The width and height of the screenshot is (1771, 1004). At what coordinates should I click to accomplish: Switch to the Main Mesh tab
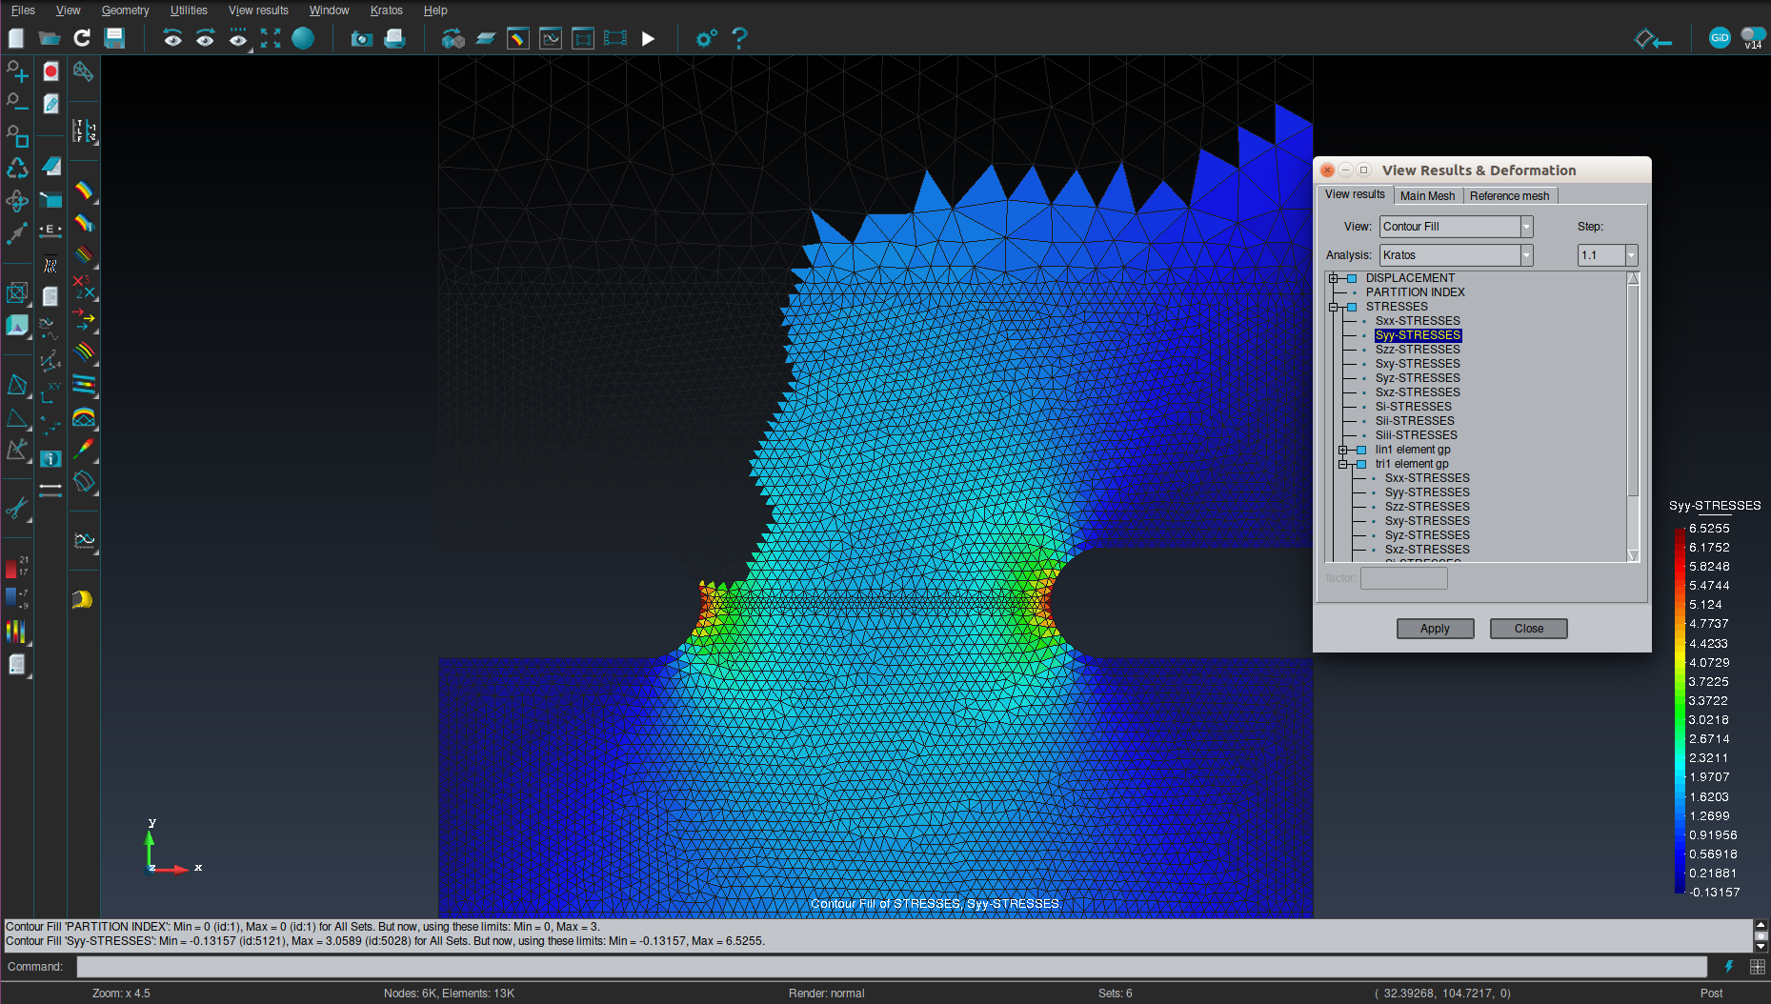1427,196
